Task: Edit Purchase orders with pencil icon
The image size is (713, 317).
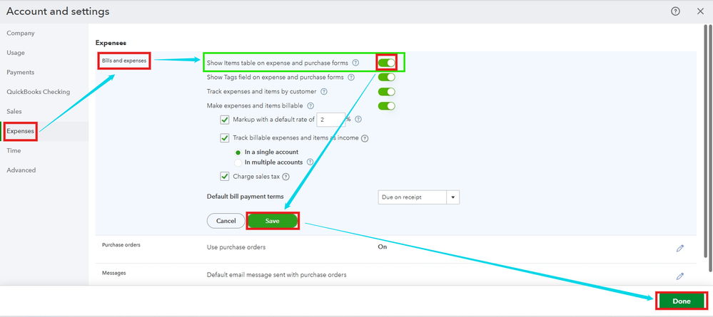Action: [x=679, y=249]
